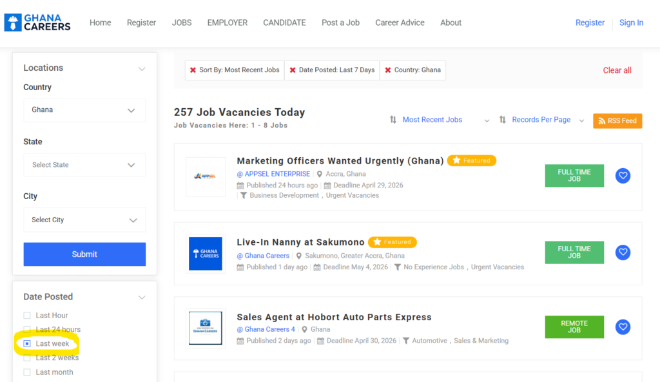This screenshot has width=660, height=382.
Task: Tick the Last month checkbox
Action: tap(27, 372)
